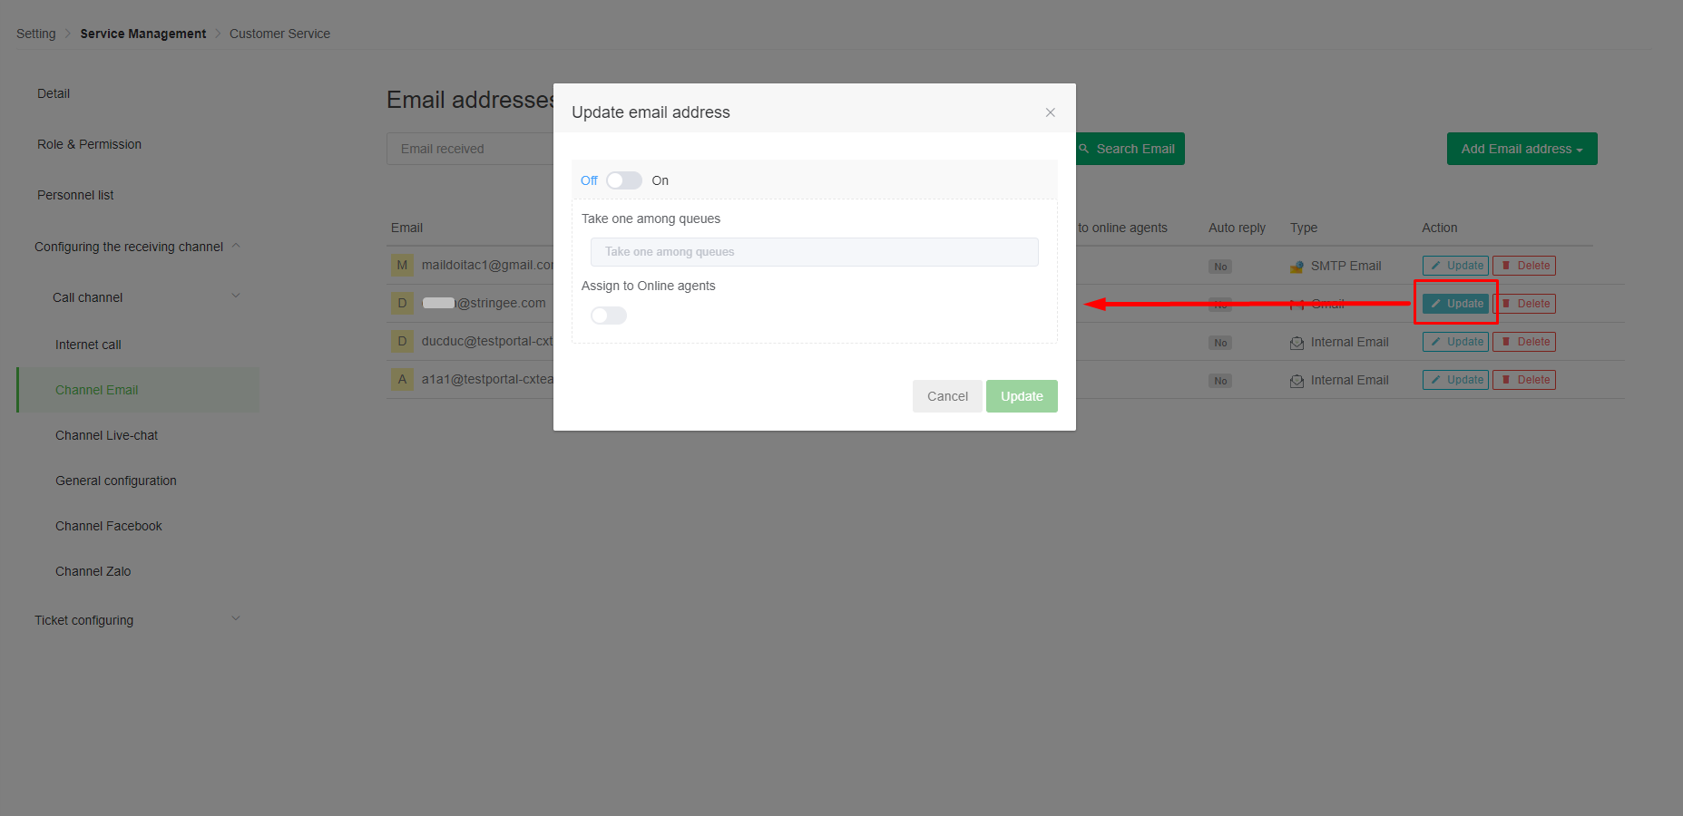Open the Add Email address dropdown
Viewport: 1683px width, 816px height.
[x=1522, y=149]
